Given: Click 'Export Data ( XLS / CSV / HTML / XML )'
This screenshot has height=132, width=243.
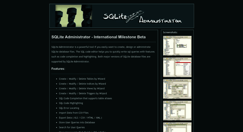Looking at the screenshot, I should click(80, 118).
